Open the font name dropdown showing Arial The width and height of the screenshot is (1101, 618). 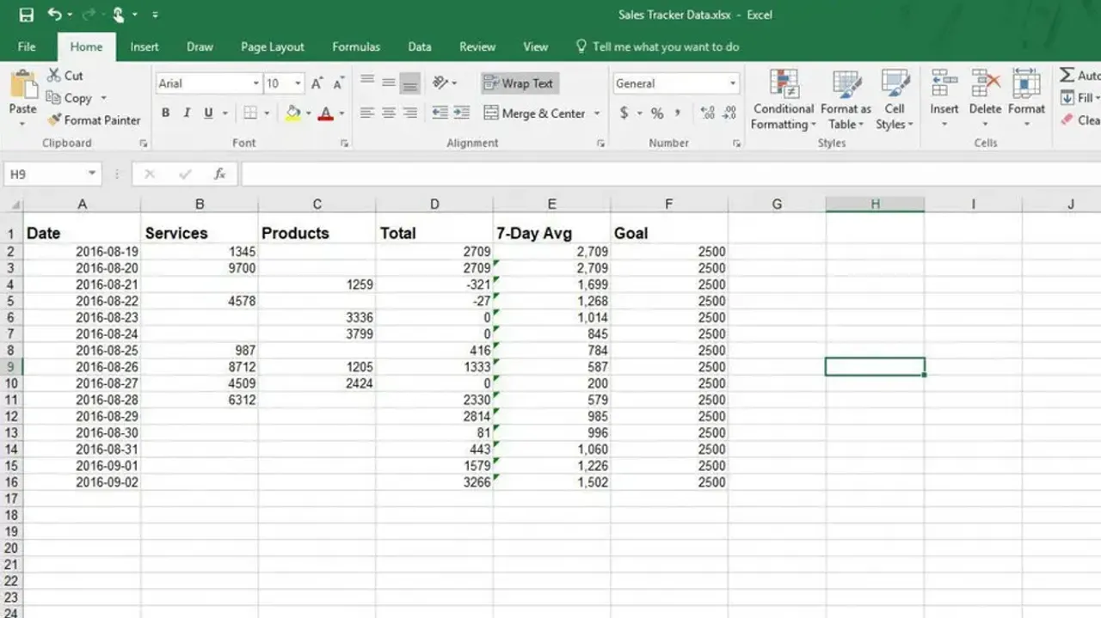pyautogui.click(x=255, y=83)
